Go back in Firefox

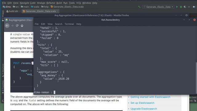click(x=7, y=26)
